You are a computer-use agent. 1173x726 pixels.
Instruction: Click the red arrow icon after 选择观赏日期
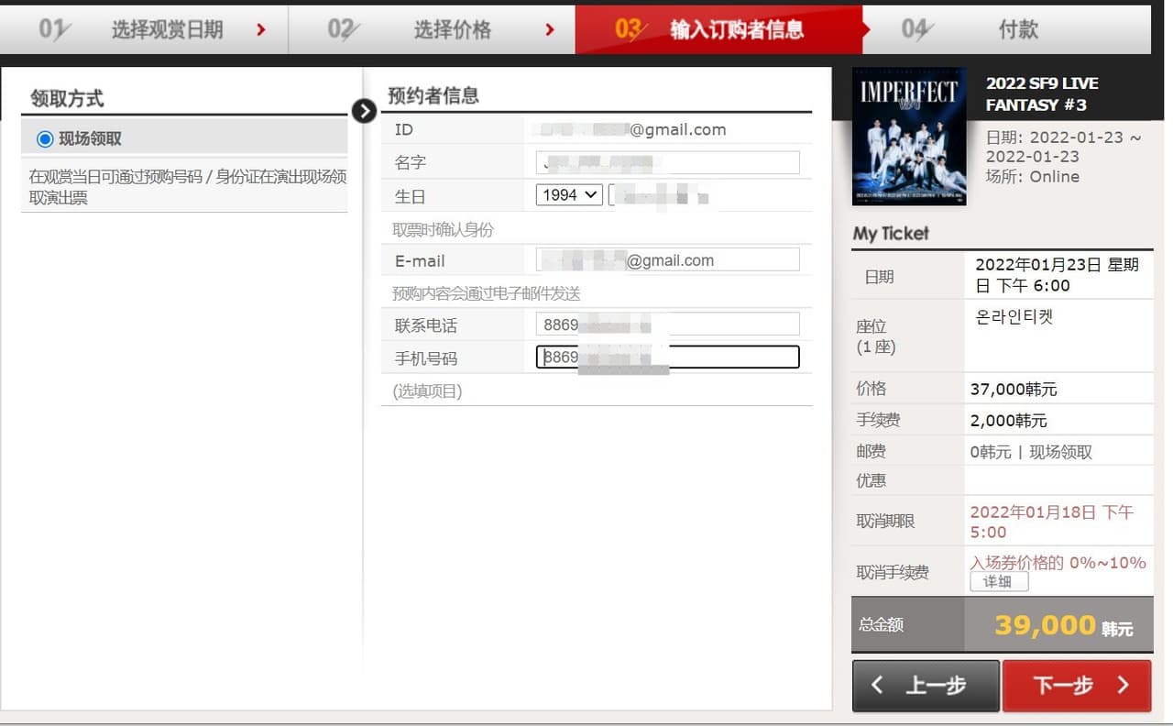click(263, 28)
